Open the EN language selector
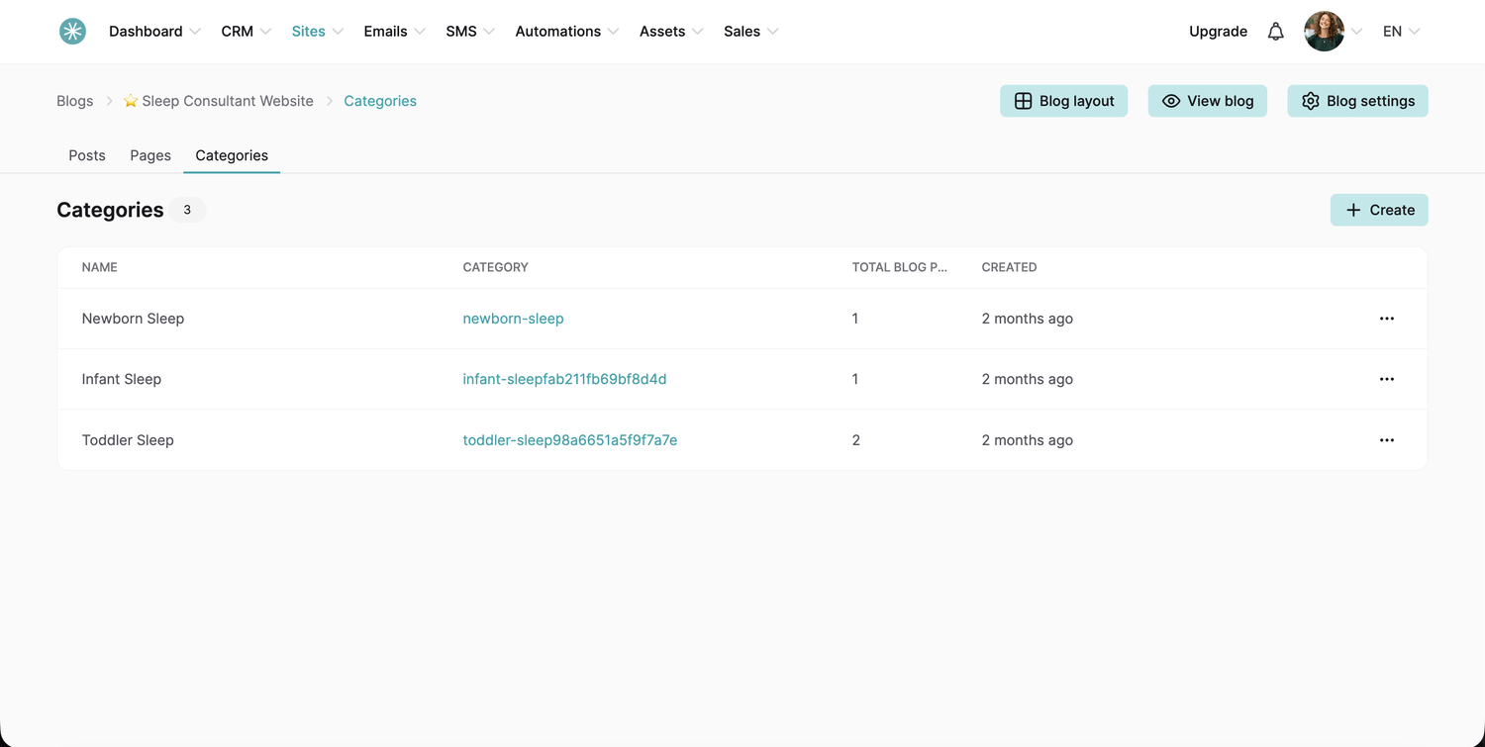The height and width of the screenshot is (747, 1485). (x=1401, y=32)
